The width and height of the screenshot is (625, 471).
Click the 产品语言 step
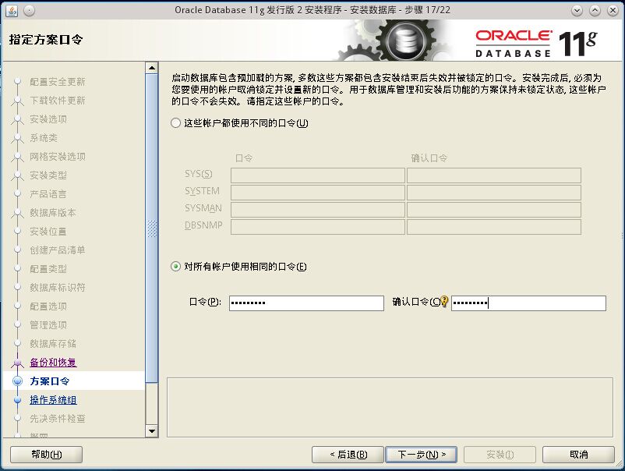(x=48, y=194)
